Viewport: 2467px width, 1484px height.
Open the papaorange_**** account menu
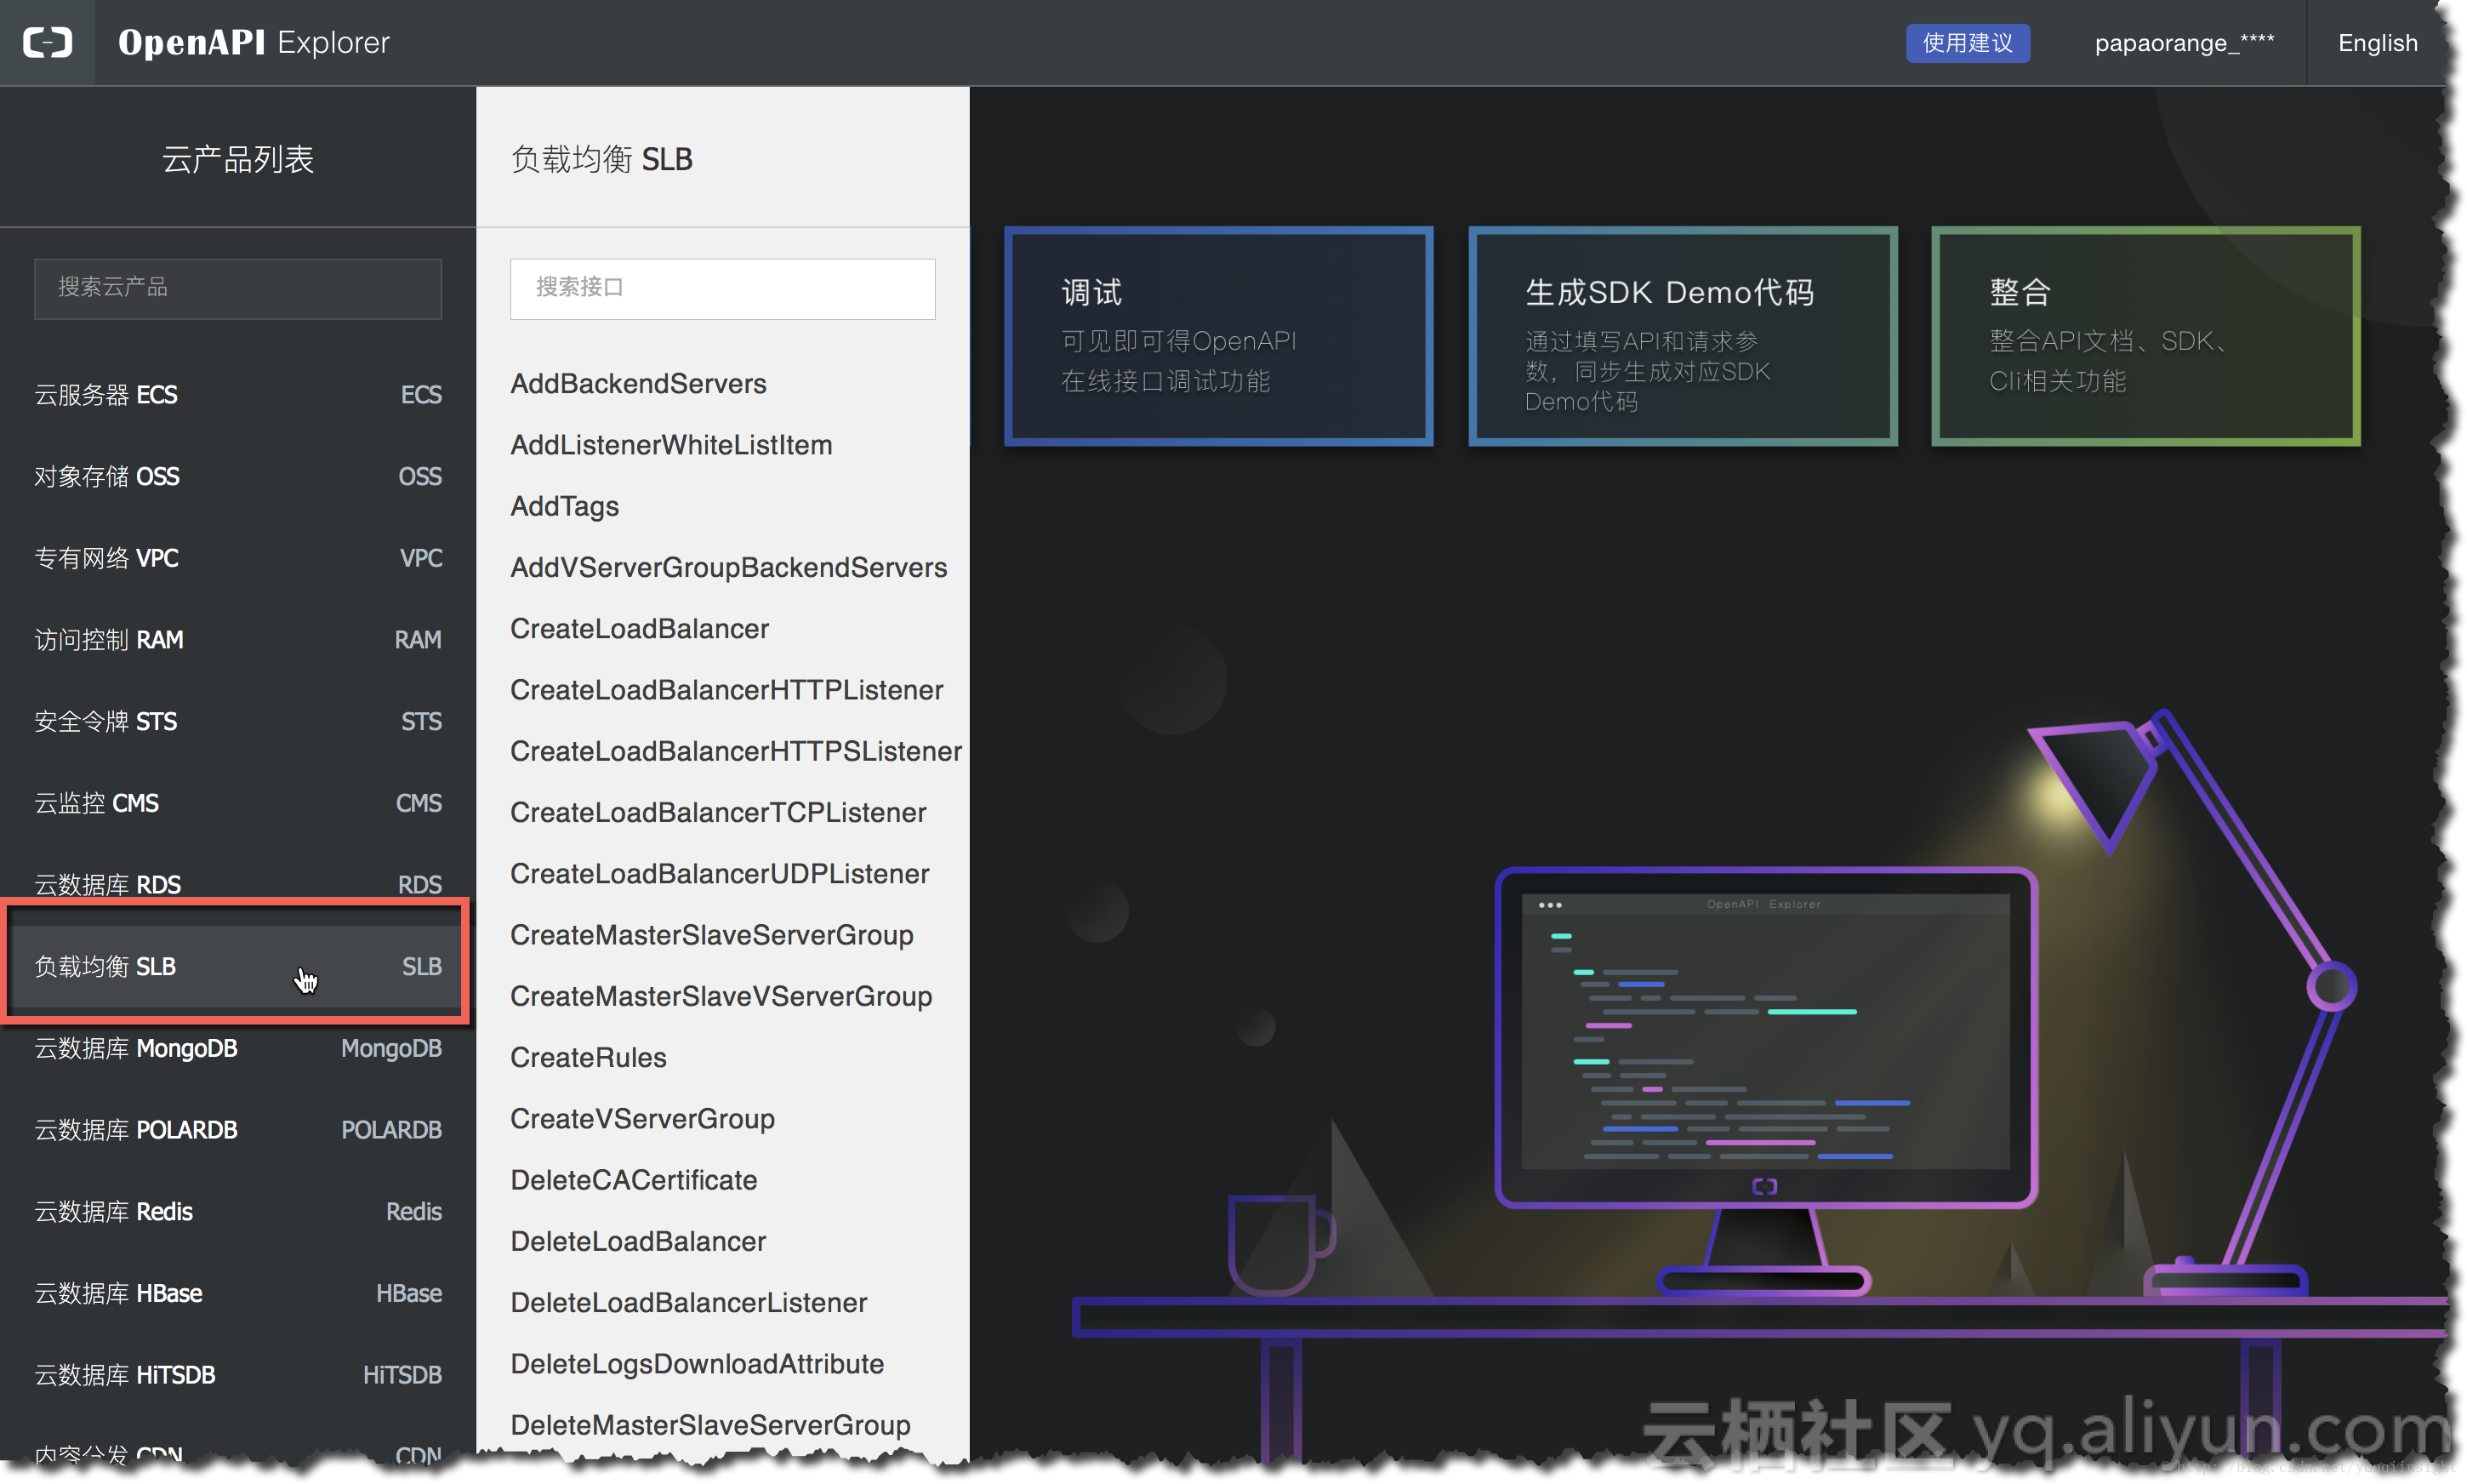(x=2183, y=43)
